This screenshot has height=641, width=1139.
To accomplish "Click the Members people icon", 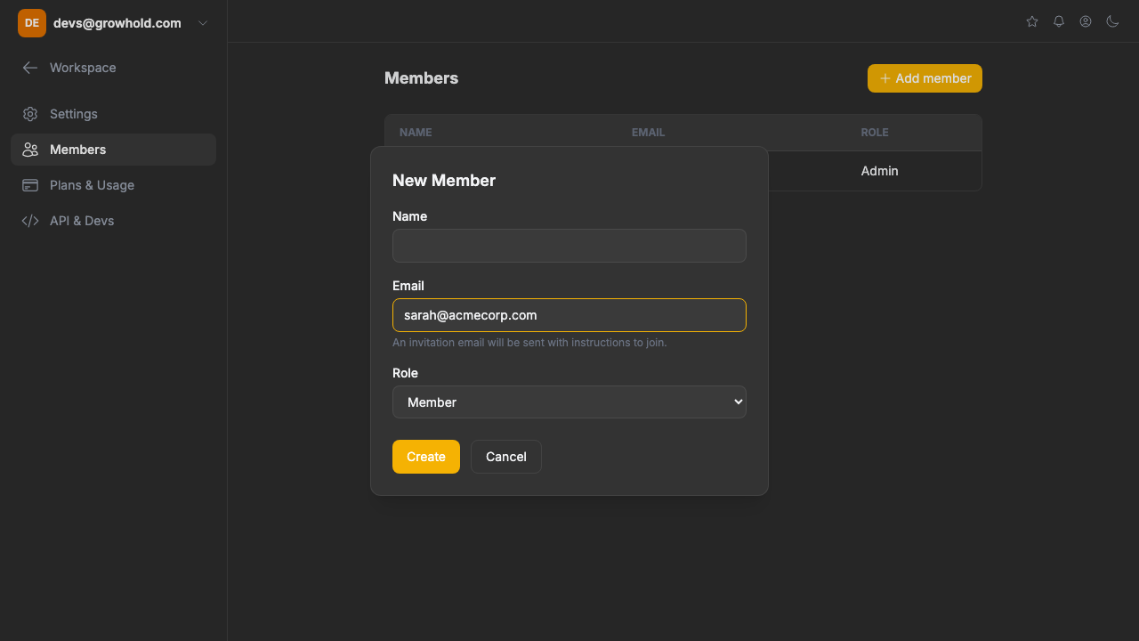I will point(30,150).
